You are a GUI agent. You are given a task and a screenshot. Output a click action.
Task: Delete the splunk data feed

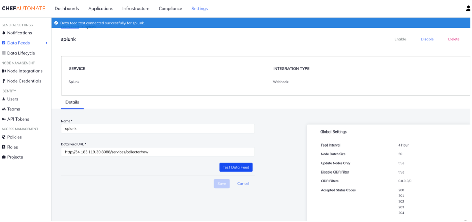[454, 39]
